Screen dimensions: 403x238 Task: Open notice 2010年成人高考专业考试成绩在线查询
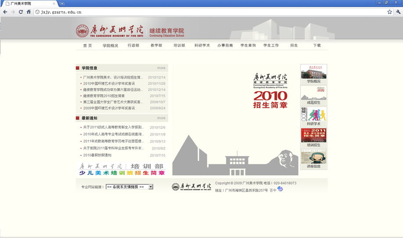click(x=113, y=134)
